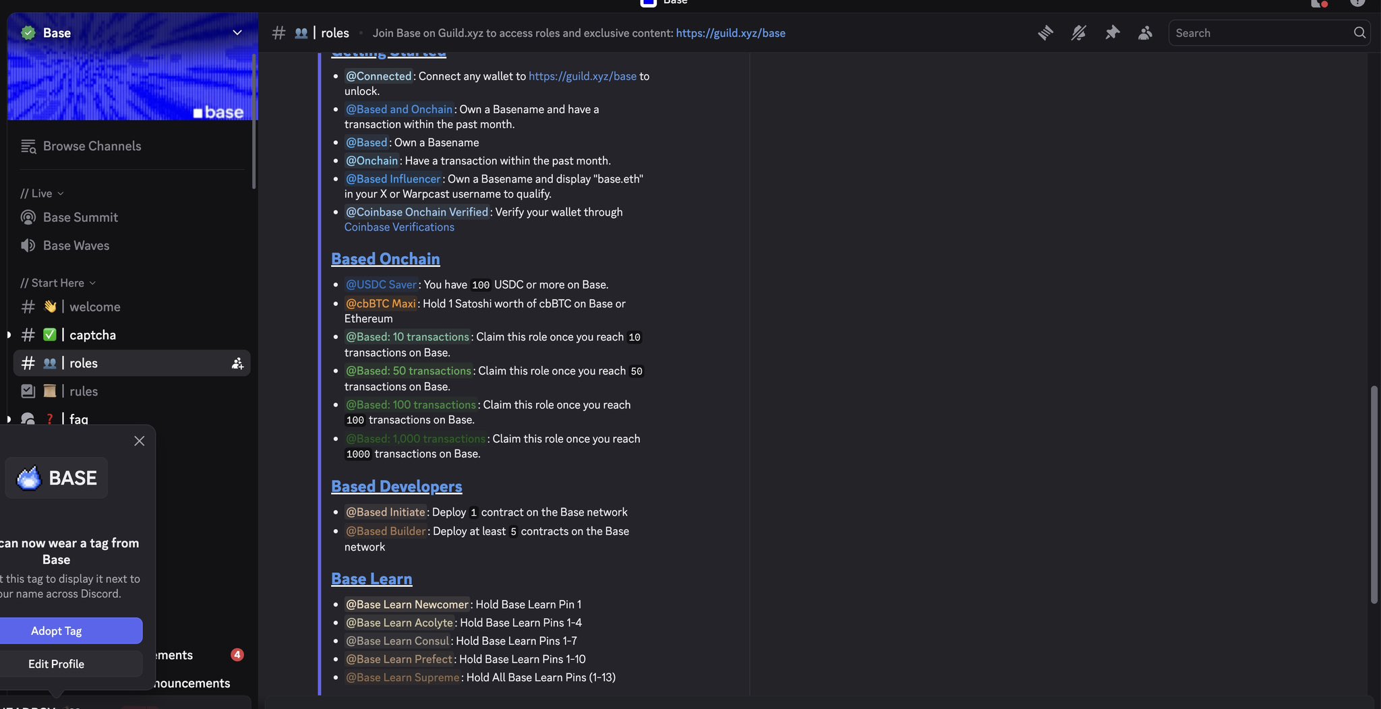This screenshot has width=1381, height=709.
Task: Open the Threads panel icon
Action: 1045,32
